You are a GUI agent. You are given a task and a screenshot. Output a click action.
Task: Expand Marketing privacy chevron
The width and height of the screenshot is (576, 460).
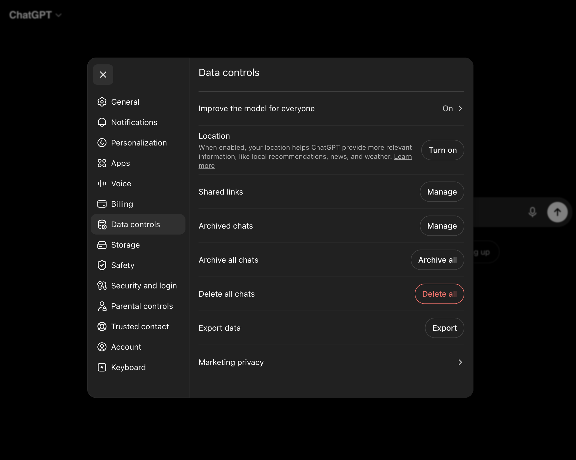click(x=460, y=362)
